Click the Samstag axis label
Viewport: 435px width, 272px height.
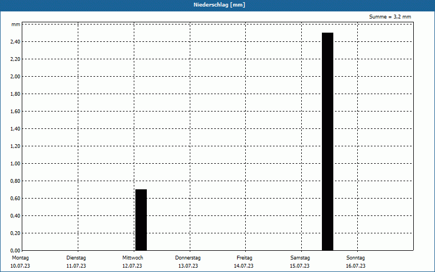[x=300, y=258]
